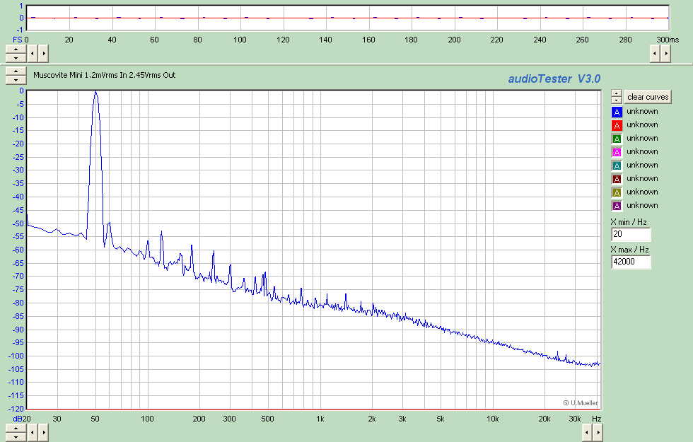Click right arrow under spectrum's 20 Hz end

click(x=43, y=433)
